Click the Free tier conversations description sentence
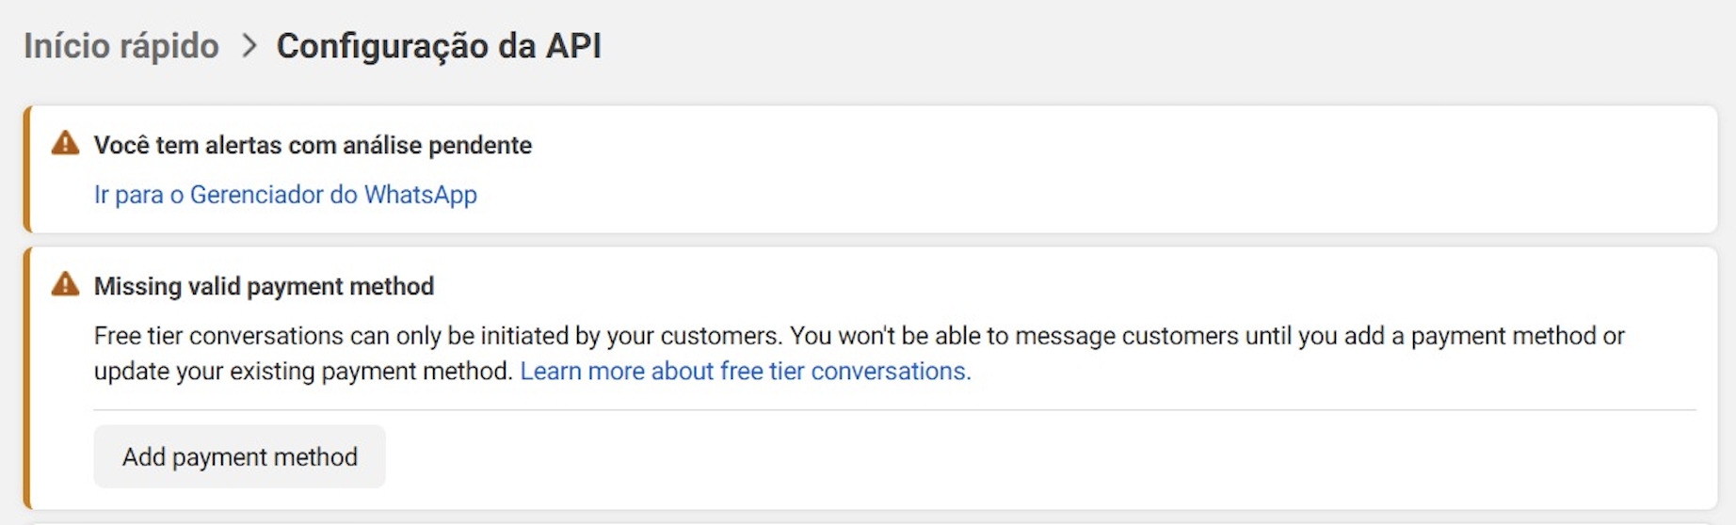The width and height of the screenshot is (1736, 525). click(438, 337)
